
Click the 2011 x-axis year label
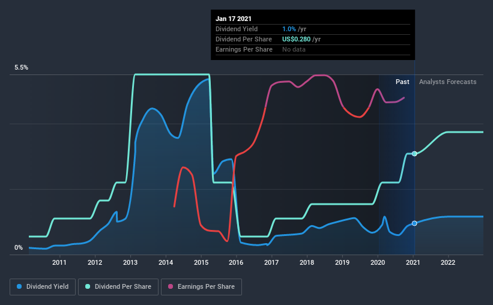59,262
